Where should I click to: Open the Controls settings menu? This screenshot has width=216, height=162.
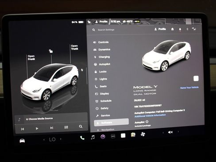(101, 42)
